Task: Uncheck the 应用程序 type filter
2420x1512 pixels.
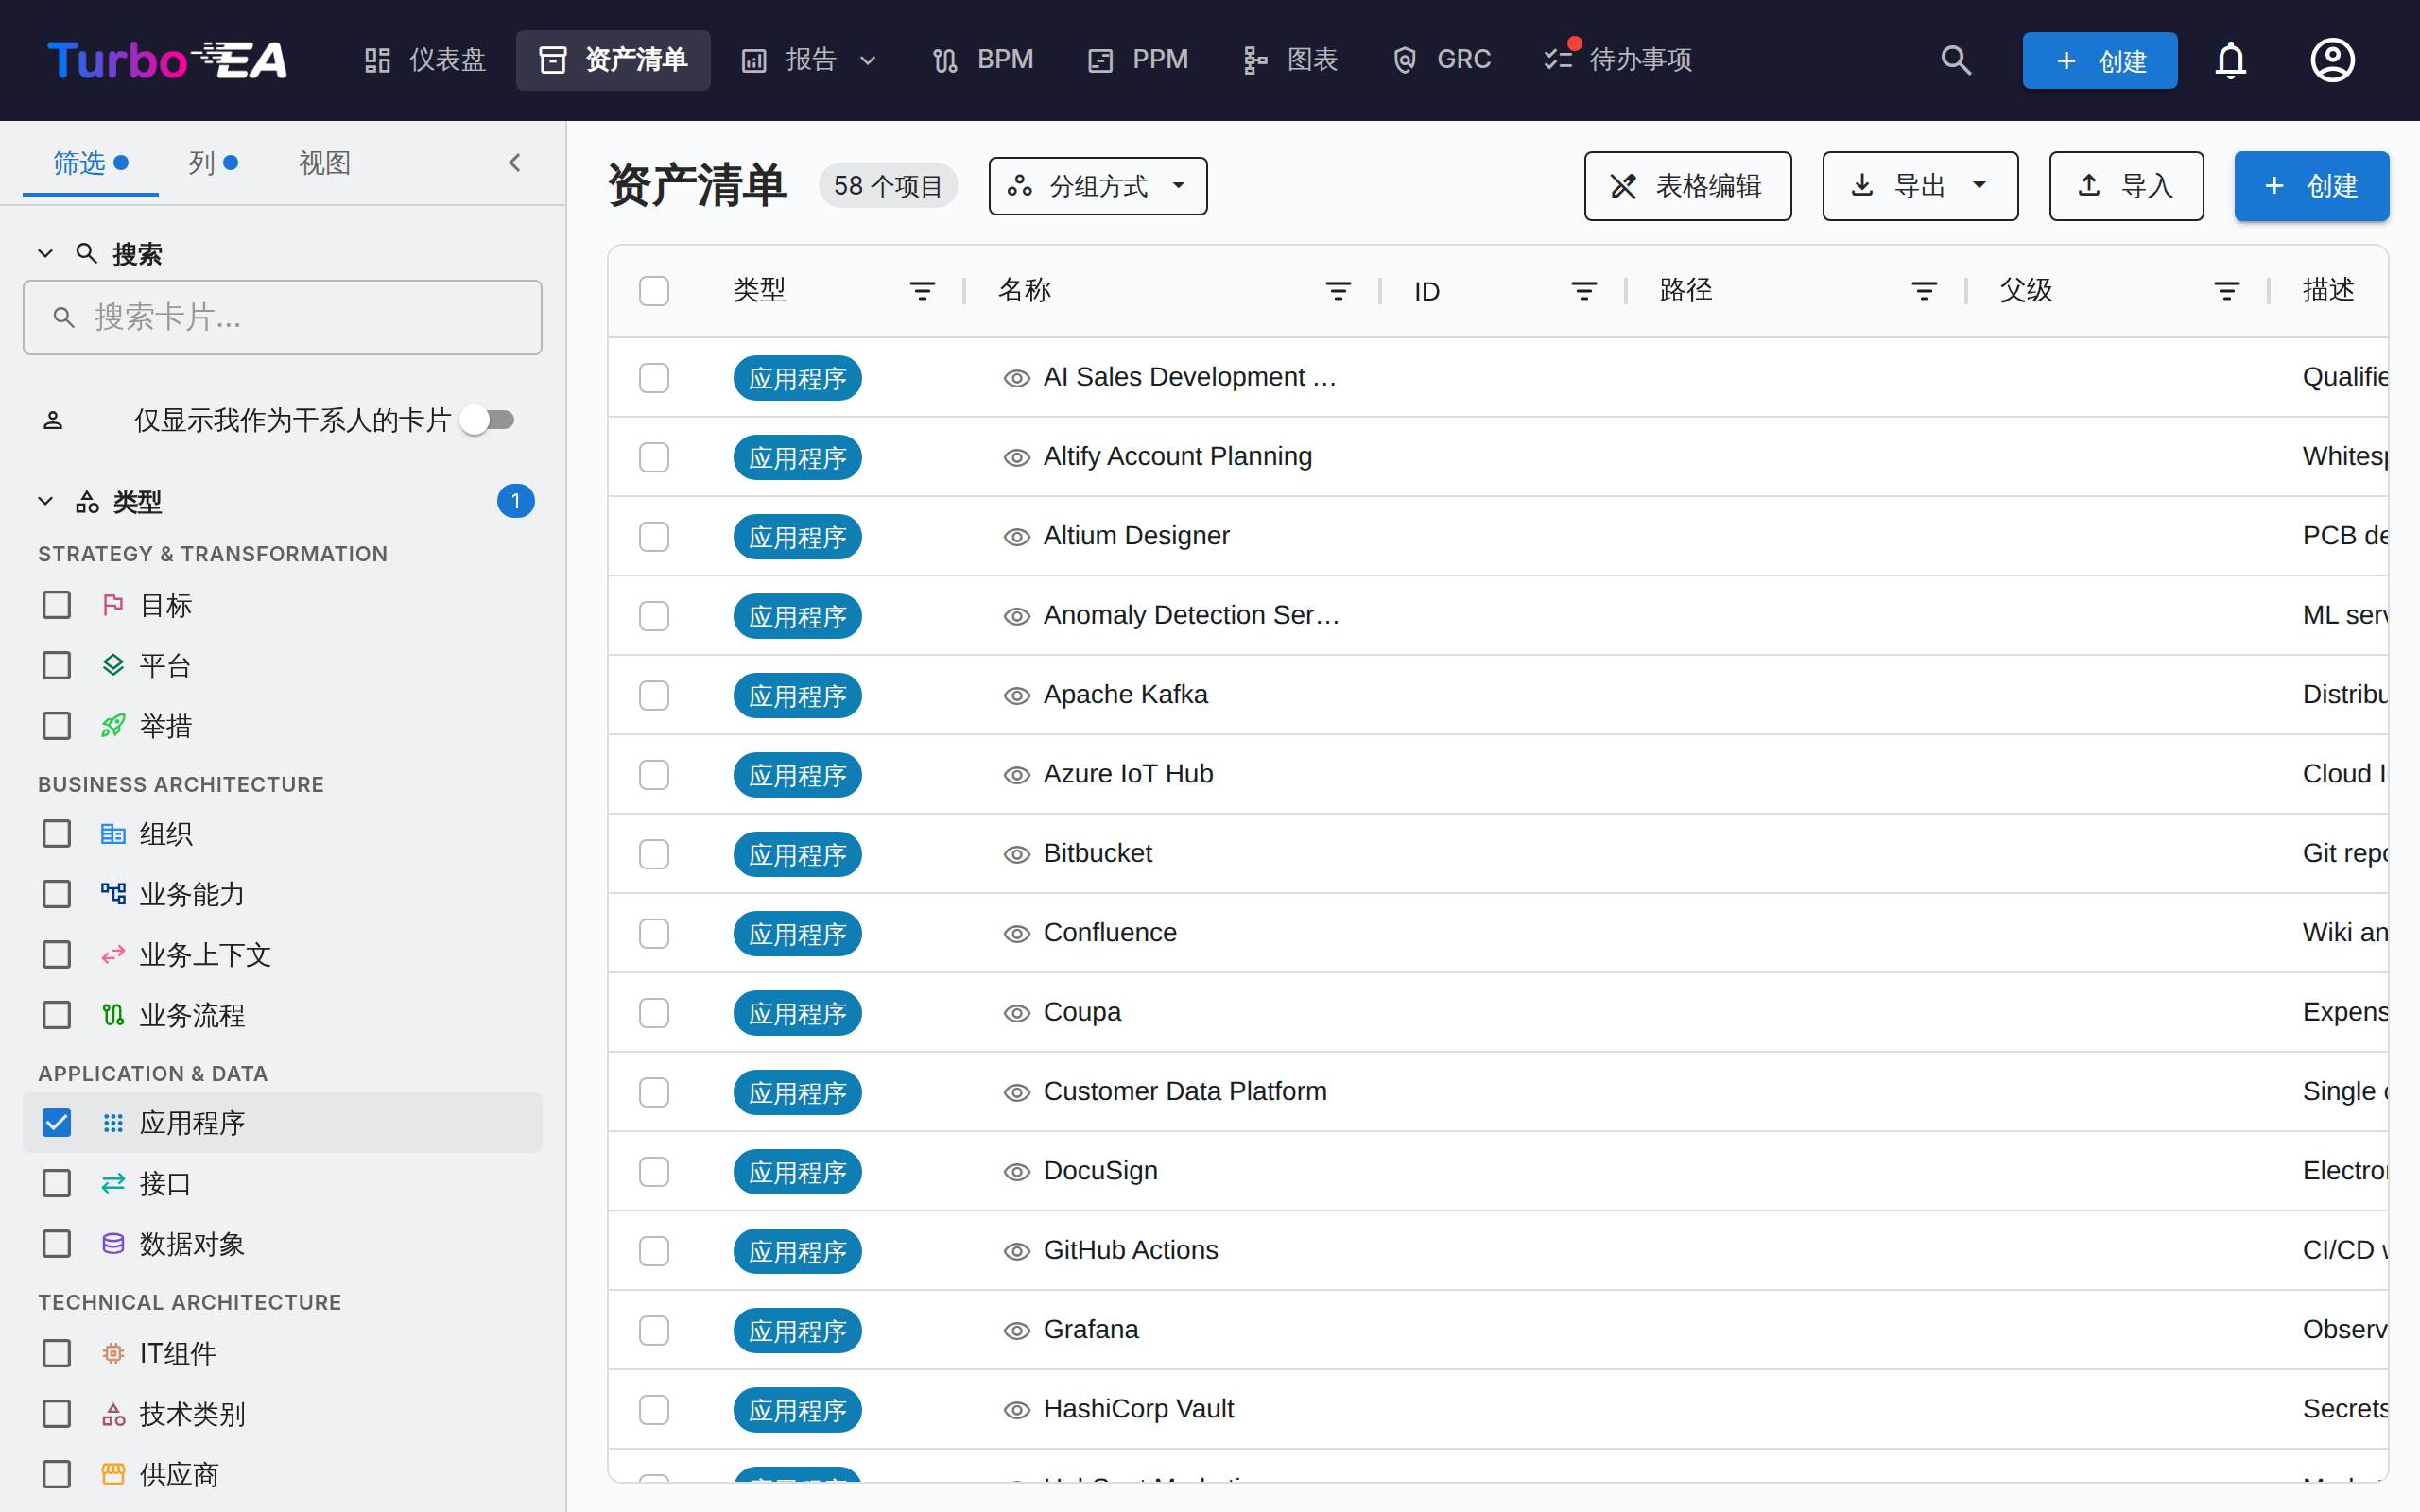Action: tap(57, 1123)
